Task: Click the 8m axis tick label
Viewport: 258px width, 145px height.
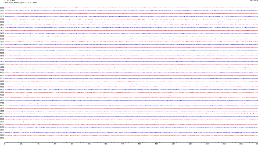Action: click(x=72, y=144)
